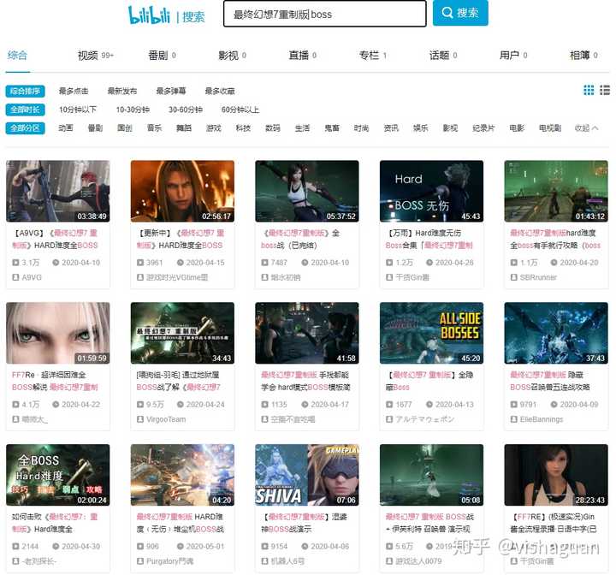Click uploader icon beside 机器人6号

(264, 561)
